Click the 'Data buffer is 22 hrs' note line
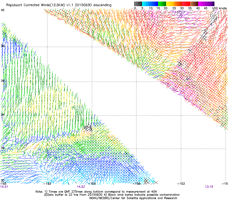 click(x=112, y=195)
